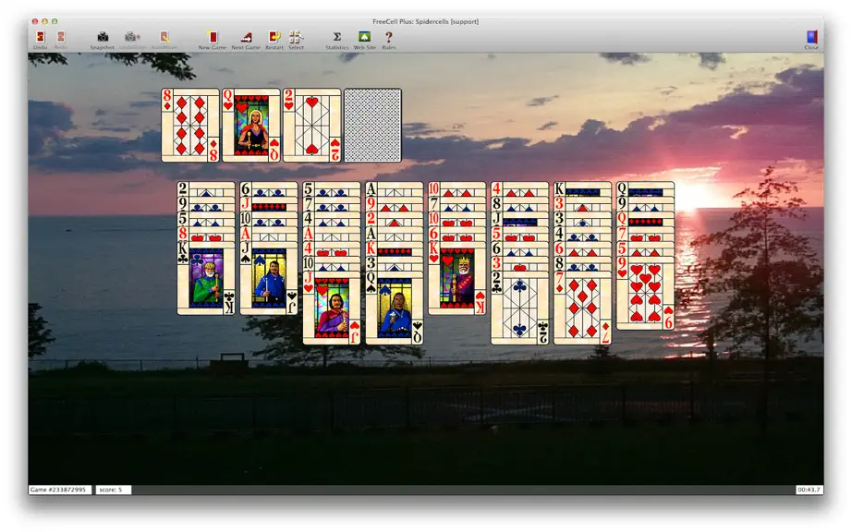
Task: Click the empty fourth free cell
Action: coord(372,126)
